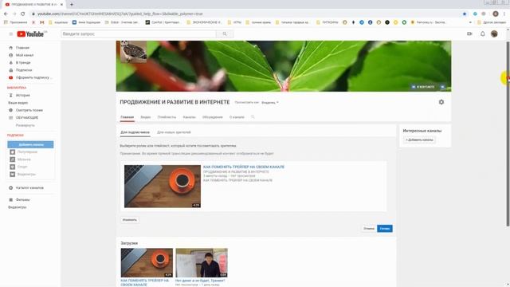The width and height of the screenshot is (510, 287).
Task: Open channel settings gear icon
Action: 441,102
